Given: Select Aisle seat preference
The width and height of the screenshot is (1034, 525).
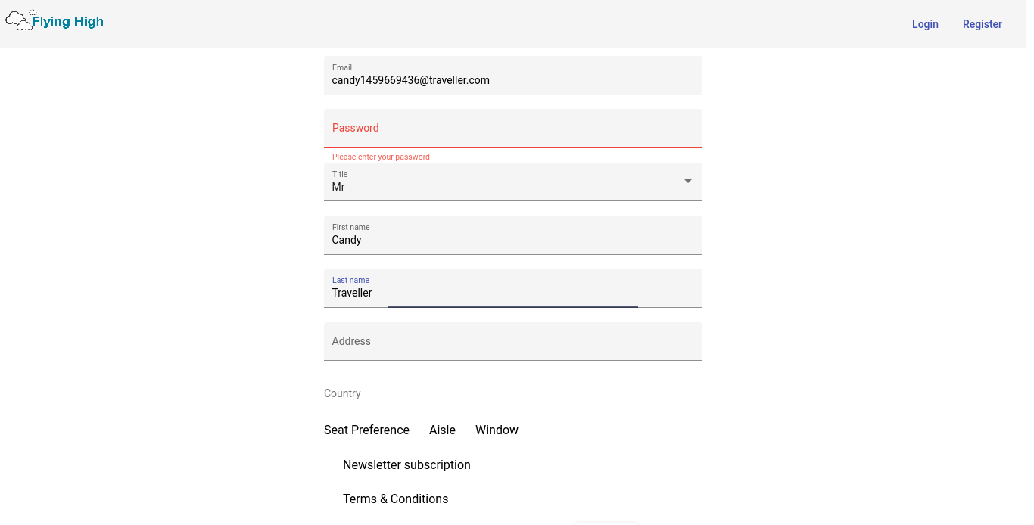Looking at the screenshot, I should pos(442,430).
